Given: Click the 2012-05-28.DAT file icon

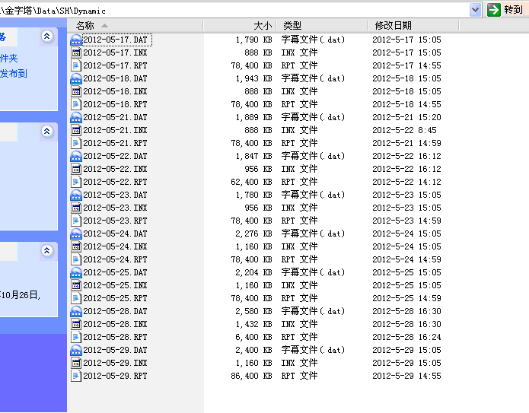Looking at the screenshot, I should (x=76, y=311).
